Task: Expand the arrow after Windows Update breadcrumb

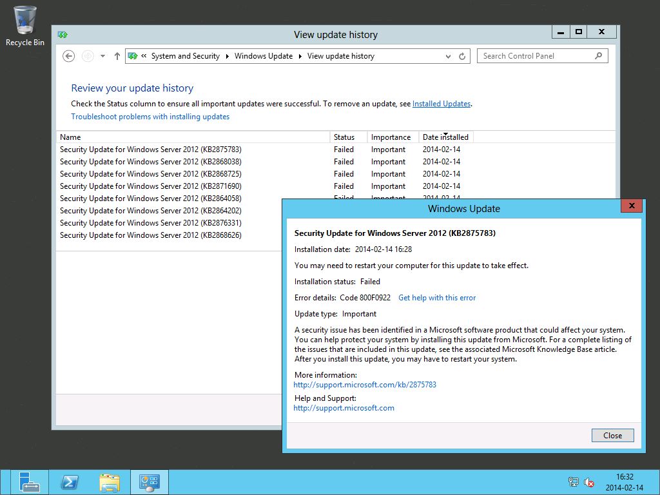Action: click(300, 57)
